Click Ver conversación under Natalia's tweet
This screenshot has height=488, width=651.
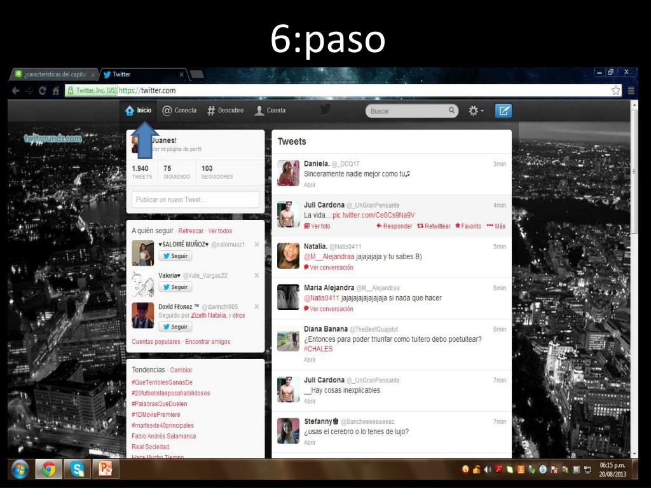point(329,268)
